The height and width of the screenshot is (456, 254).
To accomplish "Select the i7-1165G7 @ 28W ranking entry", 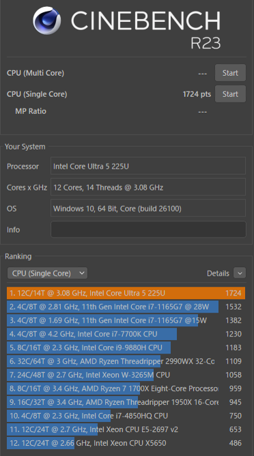I will [x=126, y=307].
